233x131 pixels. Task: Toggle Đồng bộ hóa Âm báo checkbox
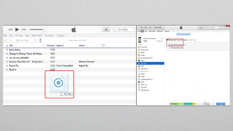[167, 40]
